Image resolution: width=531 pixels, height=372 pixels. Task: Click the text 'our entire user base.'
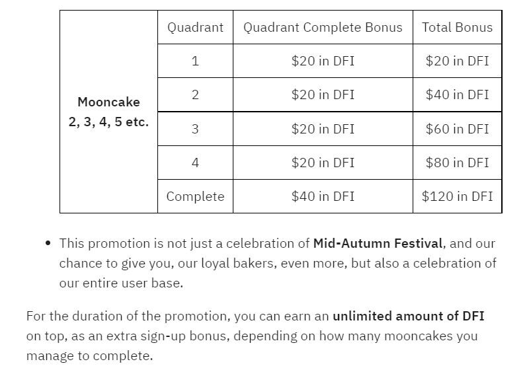121,283
